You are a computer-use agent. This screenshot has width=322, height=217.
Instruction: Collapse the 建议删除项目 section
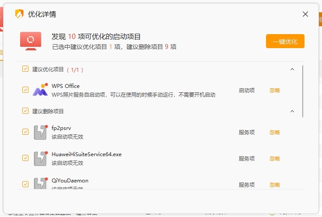292,111
